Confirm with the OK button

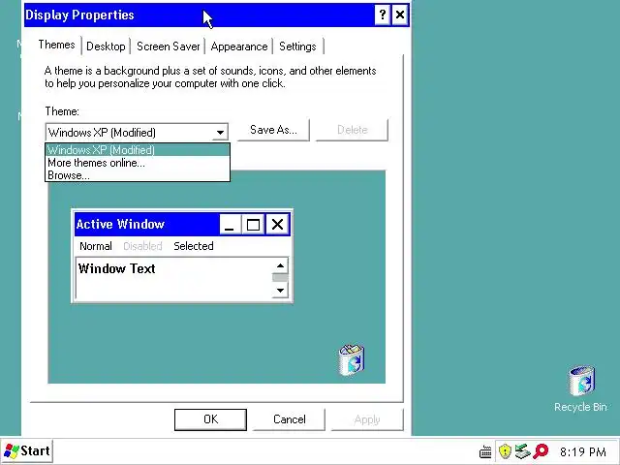(210, 419)
